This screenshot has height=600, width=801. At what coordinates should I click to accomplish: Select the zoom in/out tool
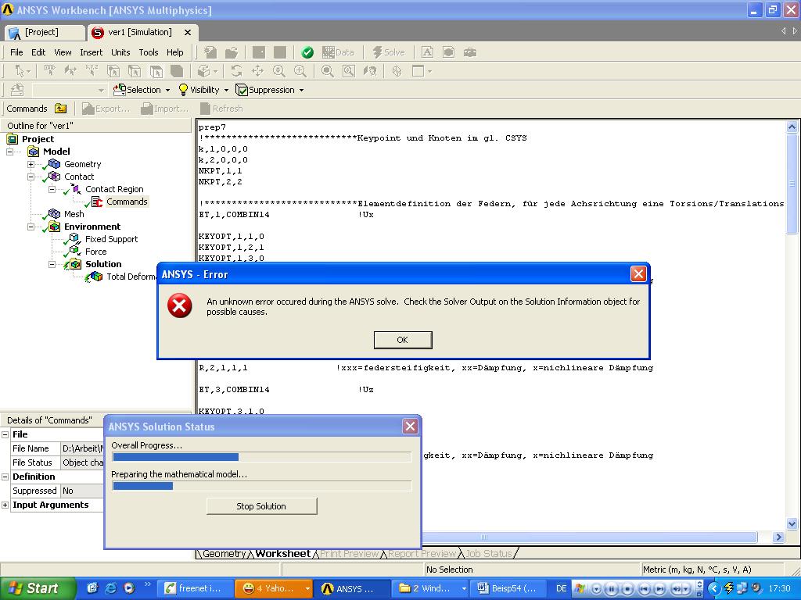pos(279,71)
